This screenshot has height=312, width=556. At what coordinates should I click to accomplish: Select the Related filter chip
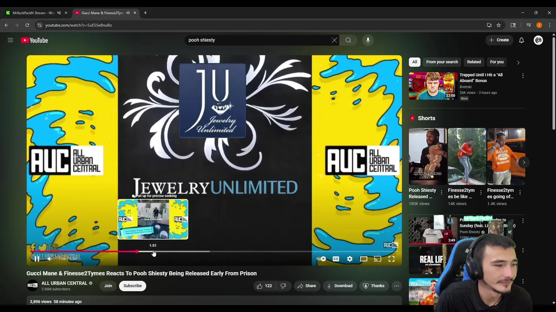click(x=474, y=62)
